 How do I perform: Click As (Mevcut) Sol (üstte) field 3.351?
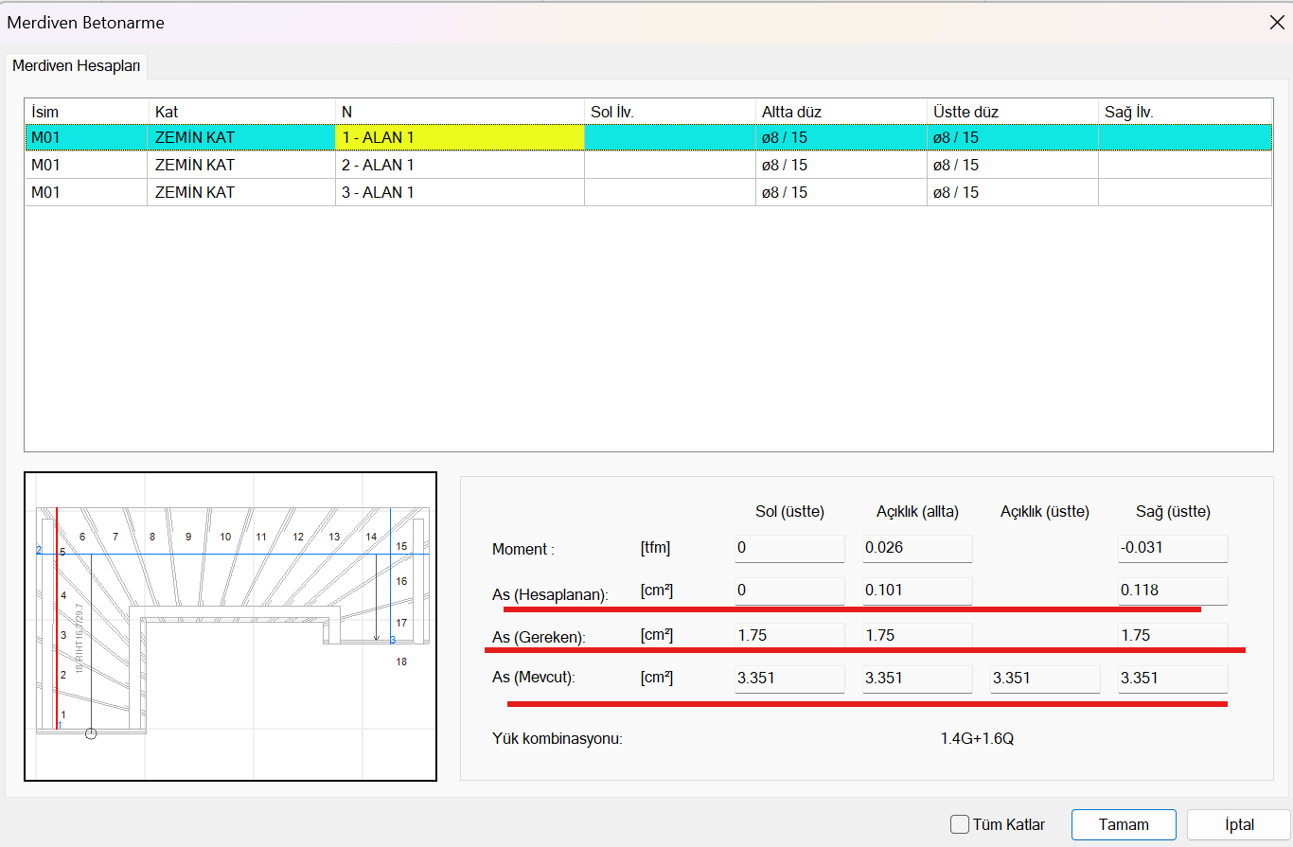(x=789, y=679)
